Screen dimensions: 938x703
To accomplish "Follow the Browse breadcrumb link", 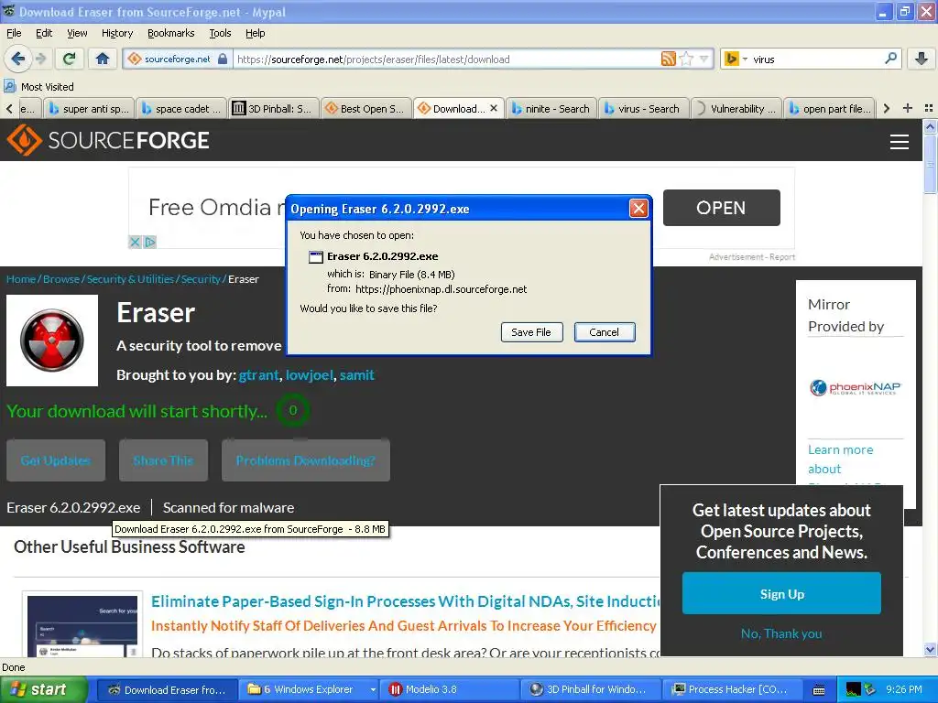I will click(x=61, y=279).
